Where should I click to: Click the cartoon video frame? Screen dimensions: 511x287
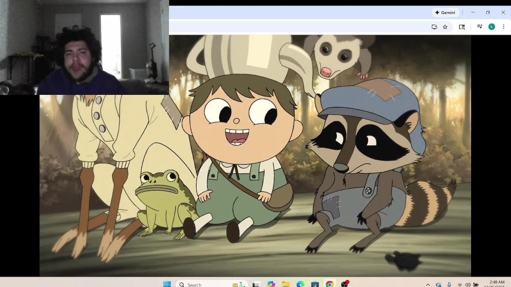255,155
